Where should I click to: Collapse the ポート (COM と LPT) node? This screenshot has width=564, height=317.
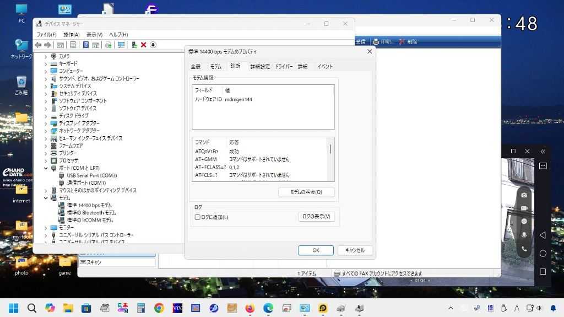point(46,168)
